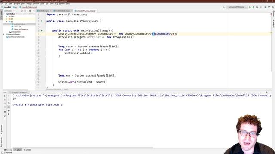This screenshot has height=154, width=275.
Task: Open the Terminal tool window
Action: (8, 150)
